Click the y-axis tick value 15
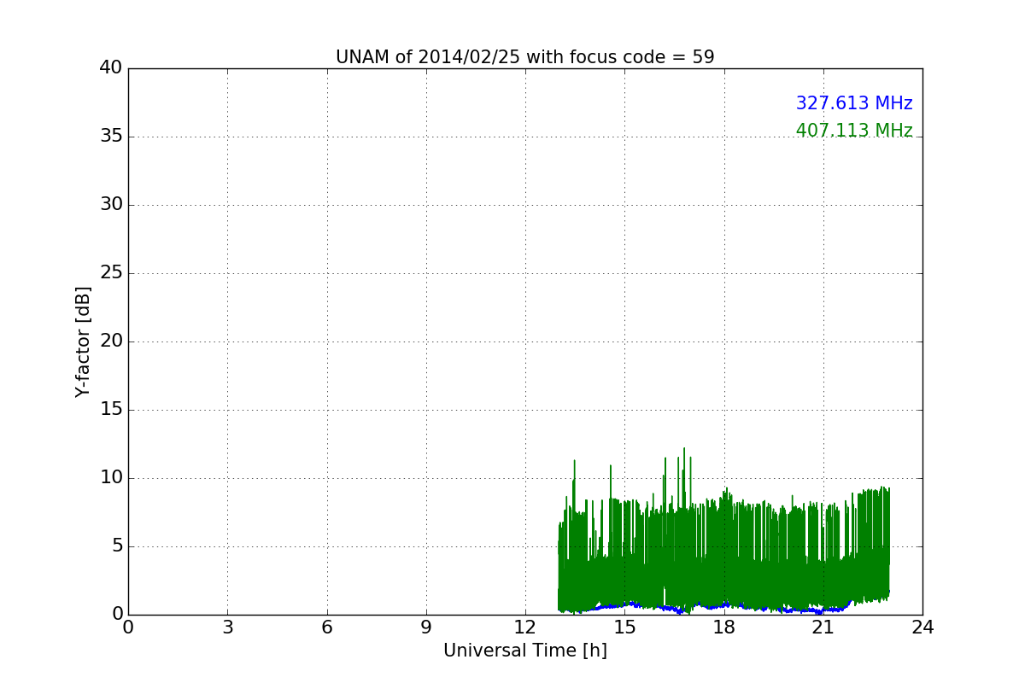This screenshot has width=1025, height=683. [111, 410]
